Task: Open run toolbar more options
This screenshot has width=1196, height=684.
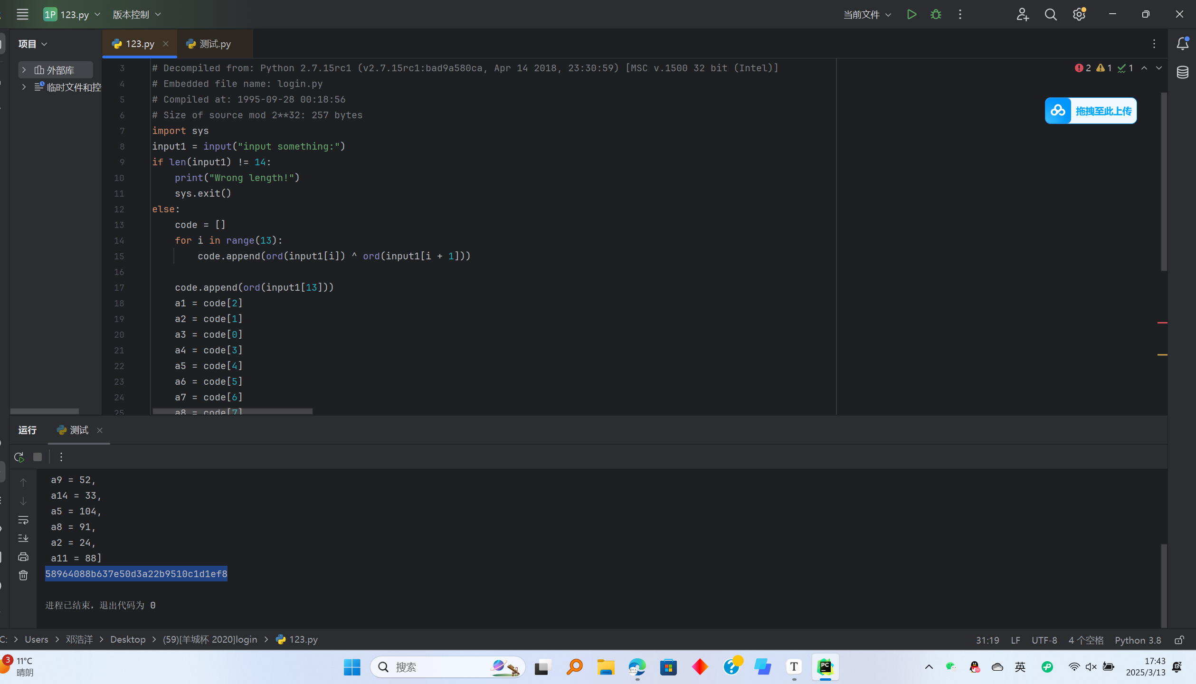Action: (61, 457)
